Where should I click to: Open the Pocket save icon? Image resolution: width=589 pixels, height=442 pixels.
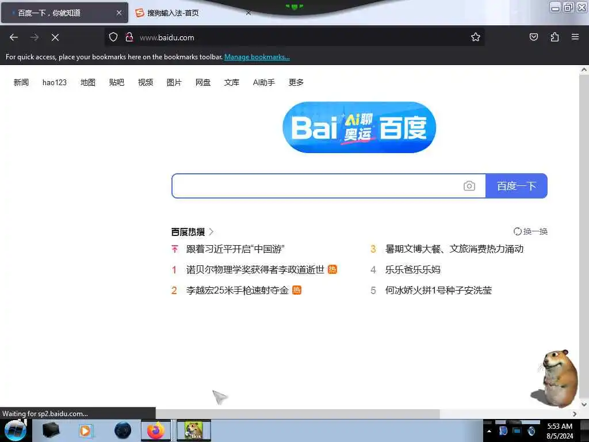(533, 37)
